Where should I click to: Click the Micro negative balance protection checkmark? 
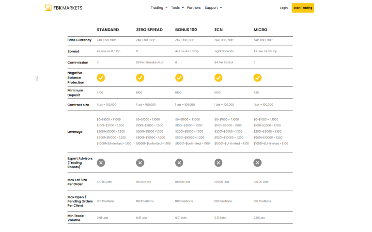pos(258,77)
